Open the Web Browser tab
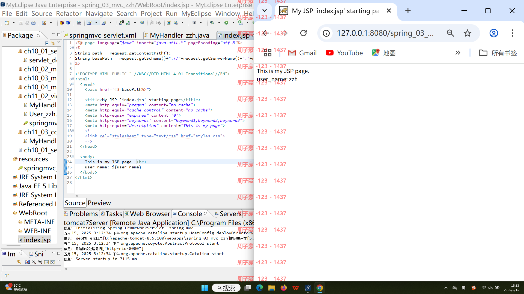This screenshot has height=294, width=524. click(x=147, y=214)
